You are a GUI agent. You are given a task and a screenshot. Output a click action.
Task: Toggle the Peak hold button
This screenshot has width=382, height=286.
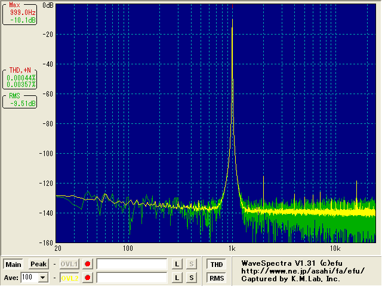(x=38, y=264)
